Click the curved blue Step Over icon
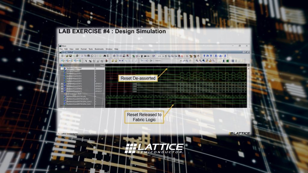 [208, 56]
